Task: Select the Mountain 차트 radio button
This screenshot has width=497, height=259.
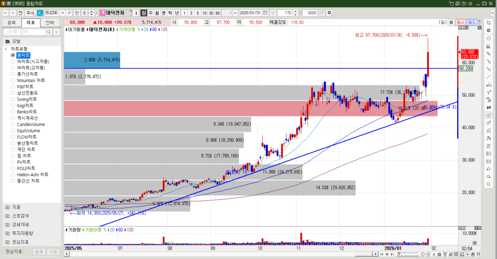Action: 13,81
